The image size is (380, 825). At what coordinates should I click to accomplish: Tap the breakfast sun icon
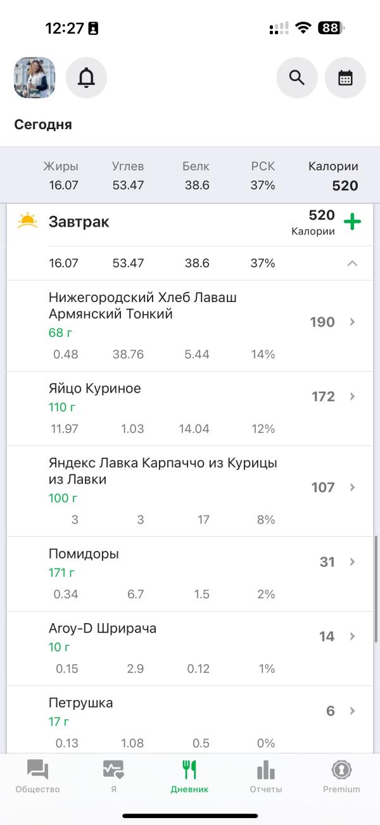(x=28, y=222)
